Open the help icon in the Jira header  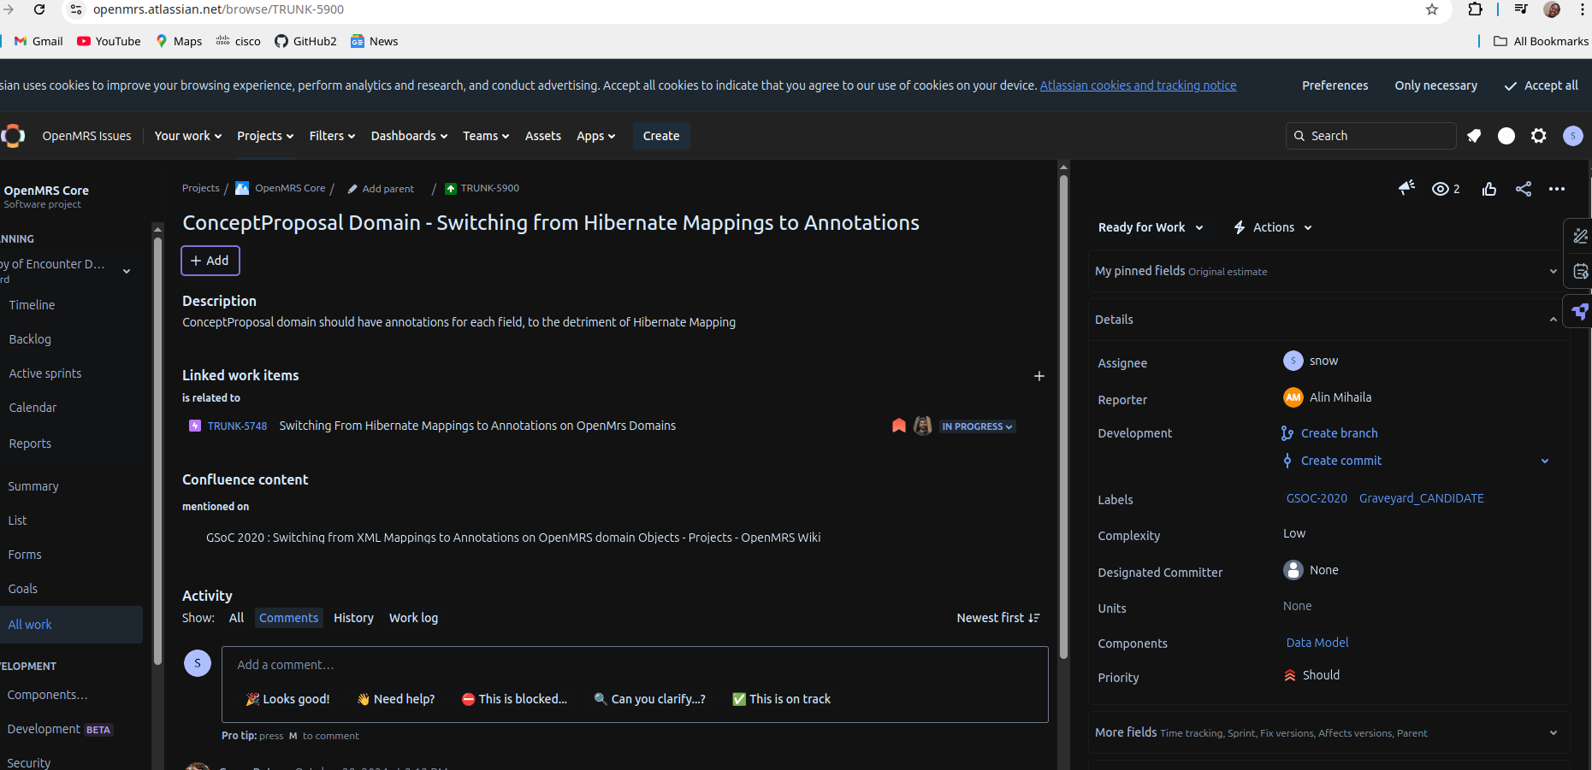pos(1506,136)
